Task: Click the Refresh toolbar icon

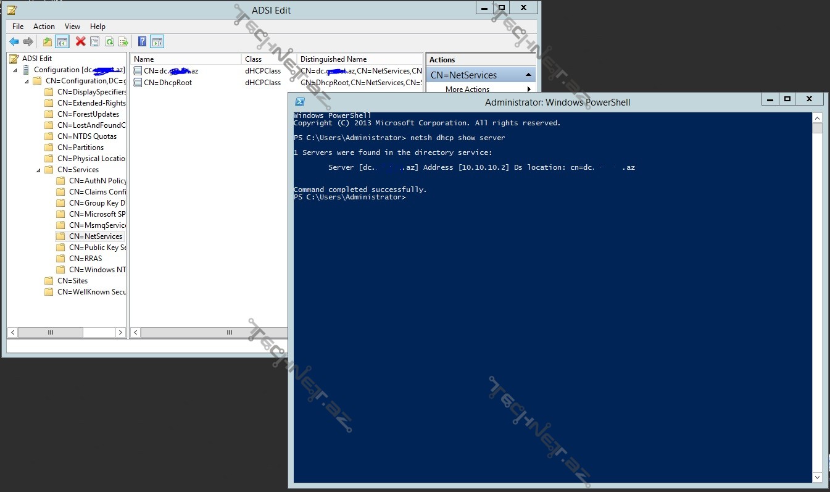Action: [x=109, y=42]
